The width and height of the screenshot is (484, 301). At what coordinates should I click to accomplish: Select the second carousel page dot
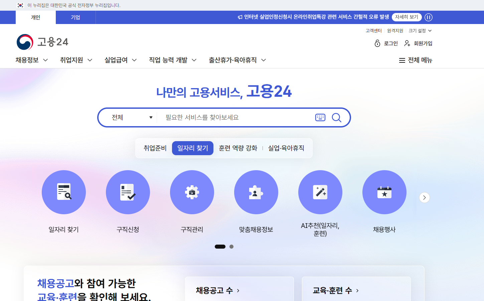pyautogui.click(x=231, y=247)
